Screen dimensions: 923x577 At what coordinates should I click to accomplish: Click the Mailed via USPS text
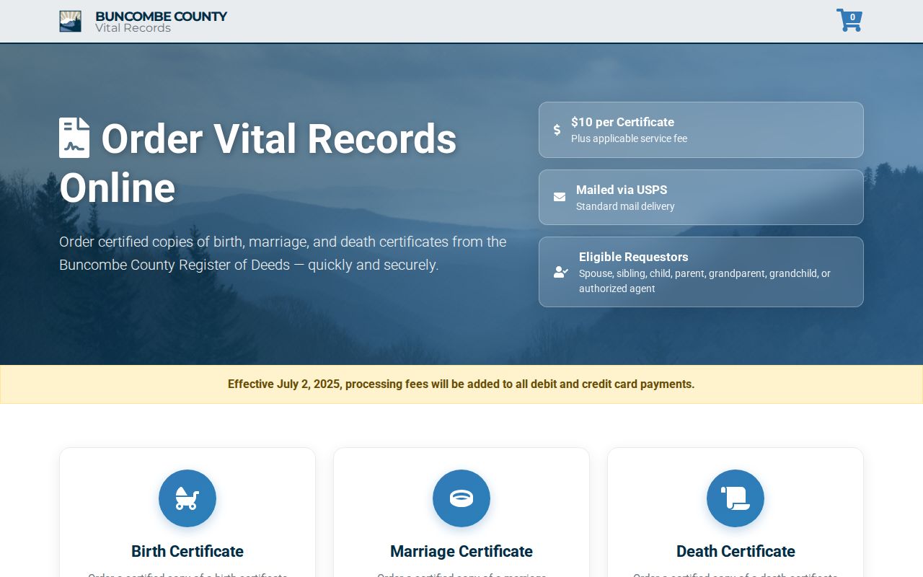pyautogui.click(x=622, y=190)
